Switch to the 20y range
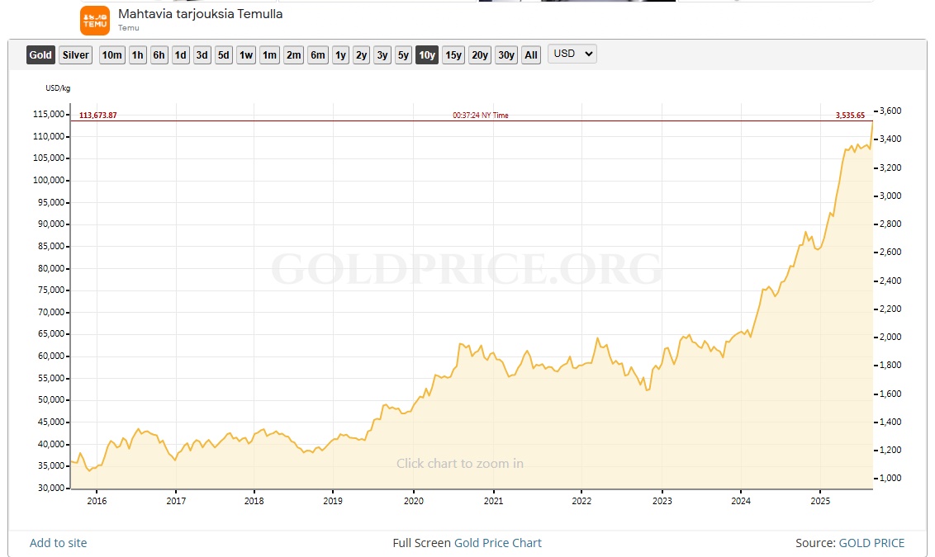 (479, 54)
